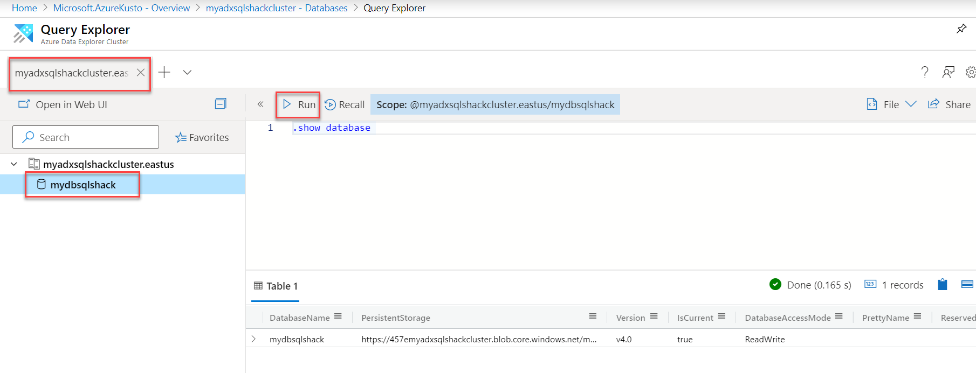Click the .show database query line
The image size is (976, 373).
[x=332, y=128]
